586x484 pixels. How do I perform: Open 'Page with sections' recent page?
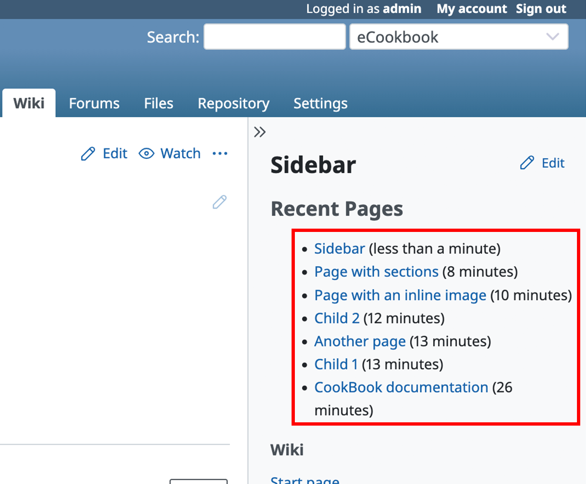pyautogui.click(x=376, y=272)
